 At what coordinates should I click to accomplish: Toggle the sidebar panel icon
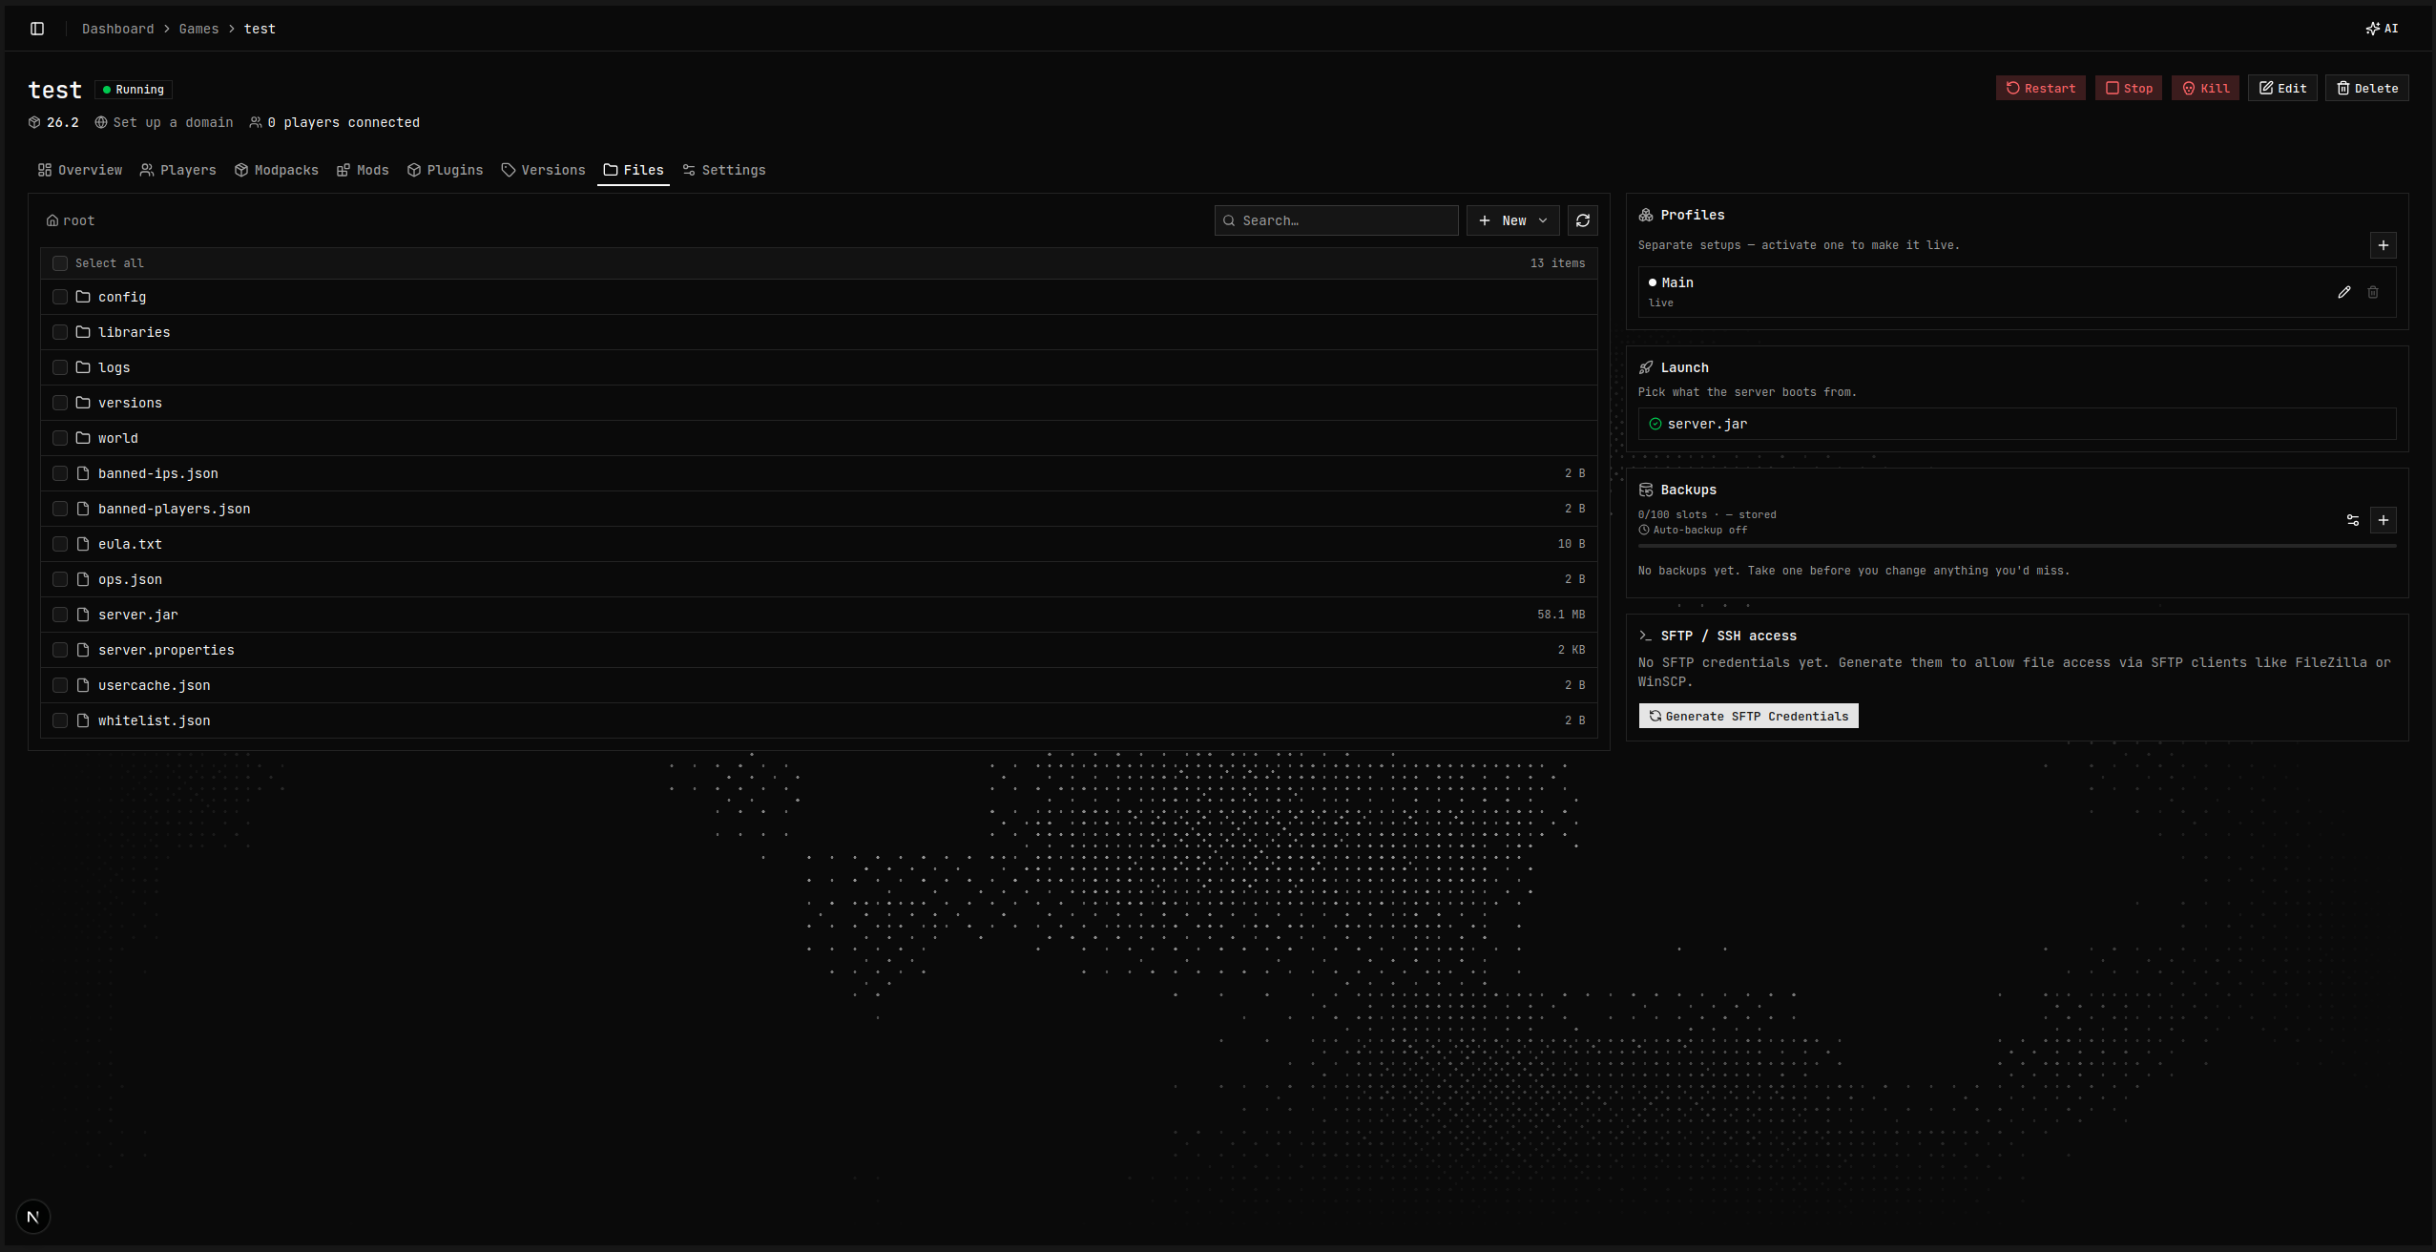point(37,29)
